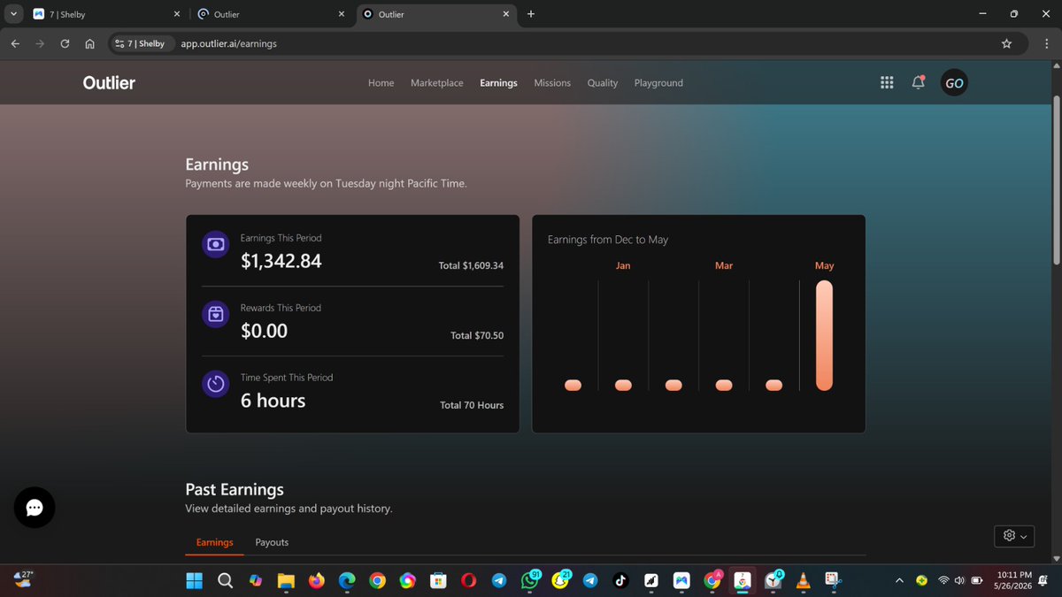Open TikTok from the taskbar

(x=620, y=581)
